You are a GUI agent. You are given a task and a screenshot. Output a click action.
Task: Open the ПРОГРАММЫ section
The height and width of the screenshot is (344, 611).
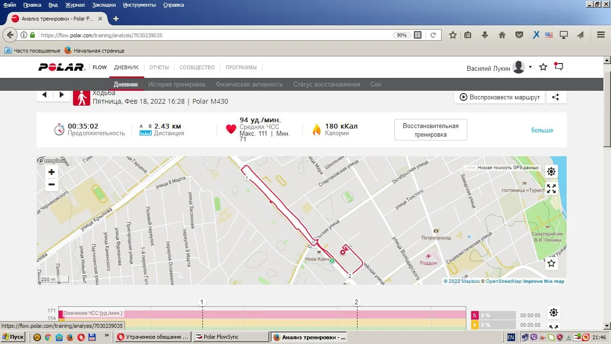tap(241, 67)
